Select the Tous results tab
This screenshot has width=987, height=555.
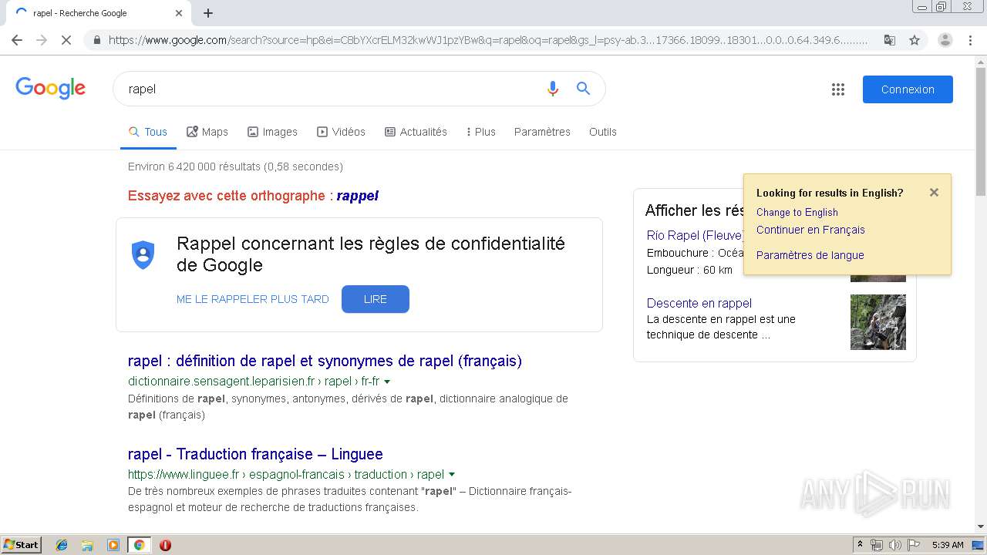pyautogui.click(x=148, y=132)
